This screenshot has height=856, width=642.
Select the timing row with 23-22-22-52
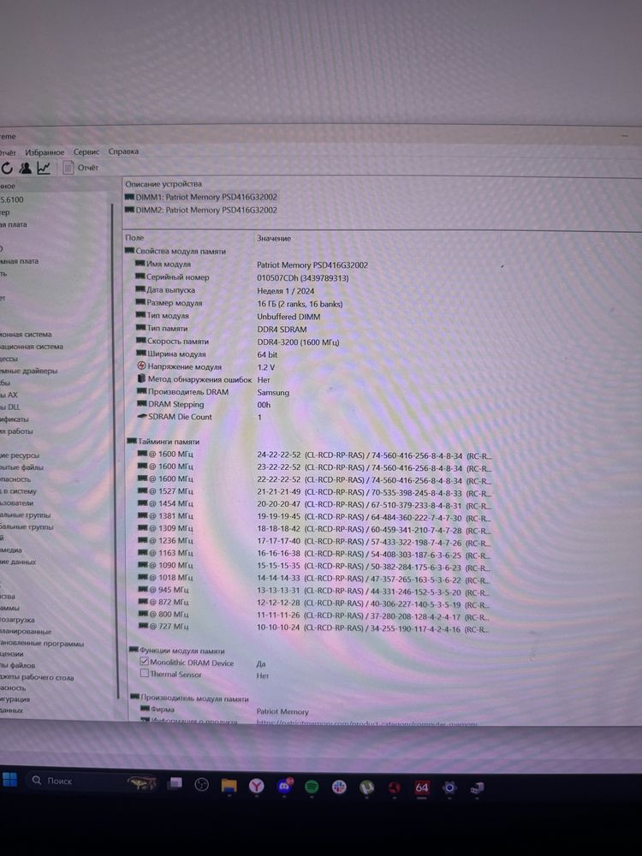(x=314, y=467)
